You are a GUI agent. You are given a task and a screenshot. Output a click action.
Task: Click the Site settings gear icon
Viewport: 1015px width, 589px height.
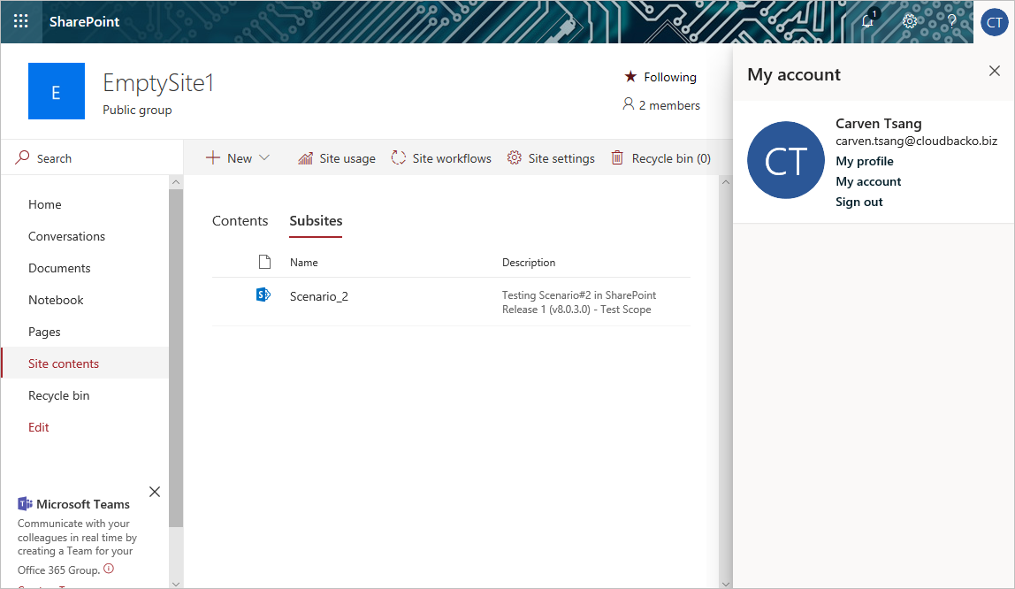pyautogui.click(x=514, y=158)
